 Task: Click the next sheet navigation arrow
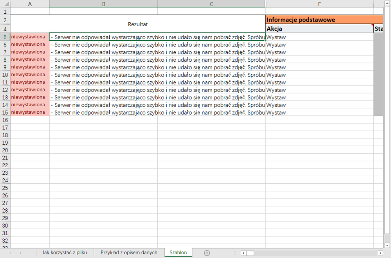click(x=20, y=253)
